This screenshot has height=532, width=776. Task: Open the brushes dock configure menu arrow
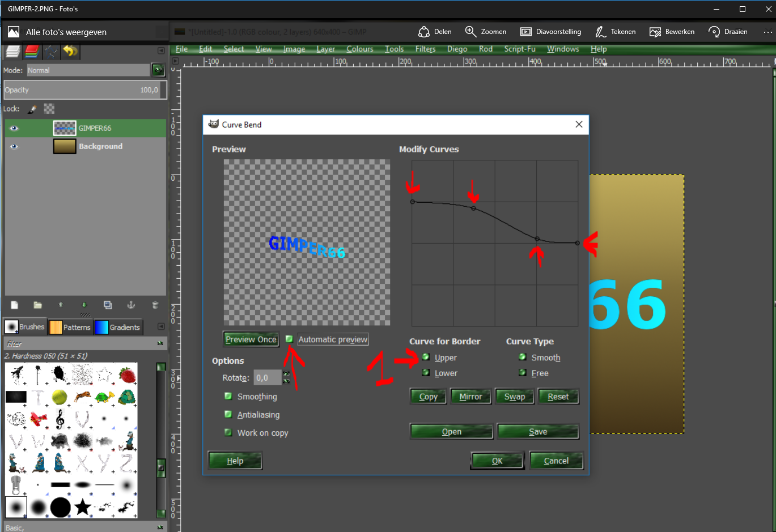(161, 326)
